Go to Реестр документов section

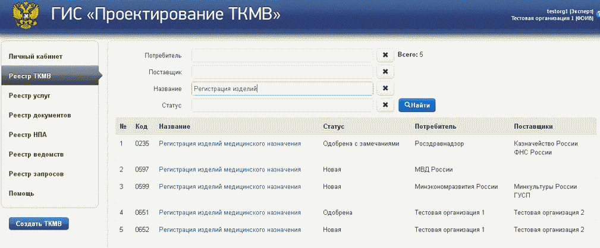40,115
